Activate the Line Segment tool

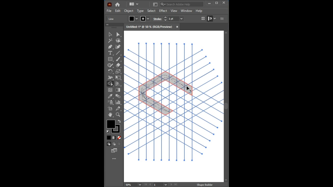[118, 53]
